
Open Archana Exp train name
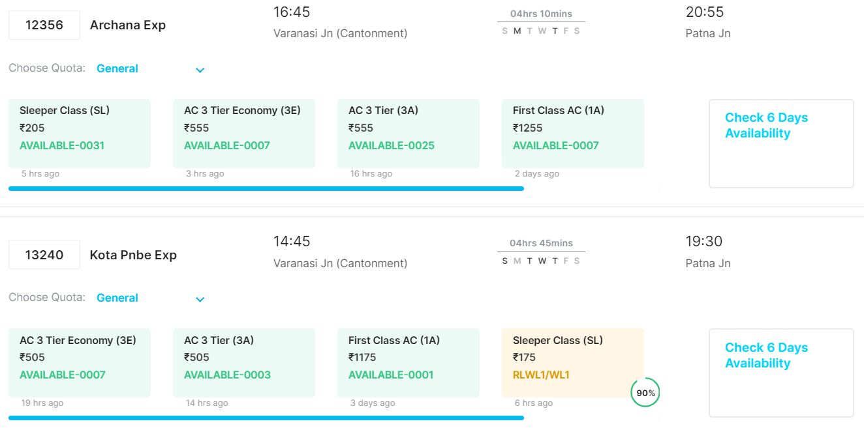128,25
